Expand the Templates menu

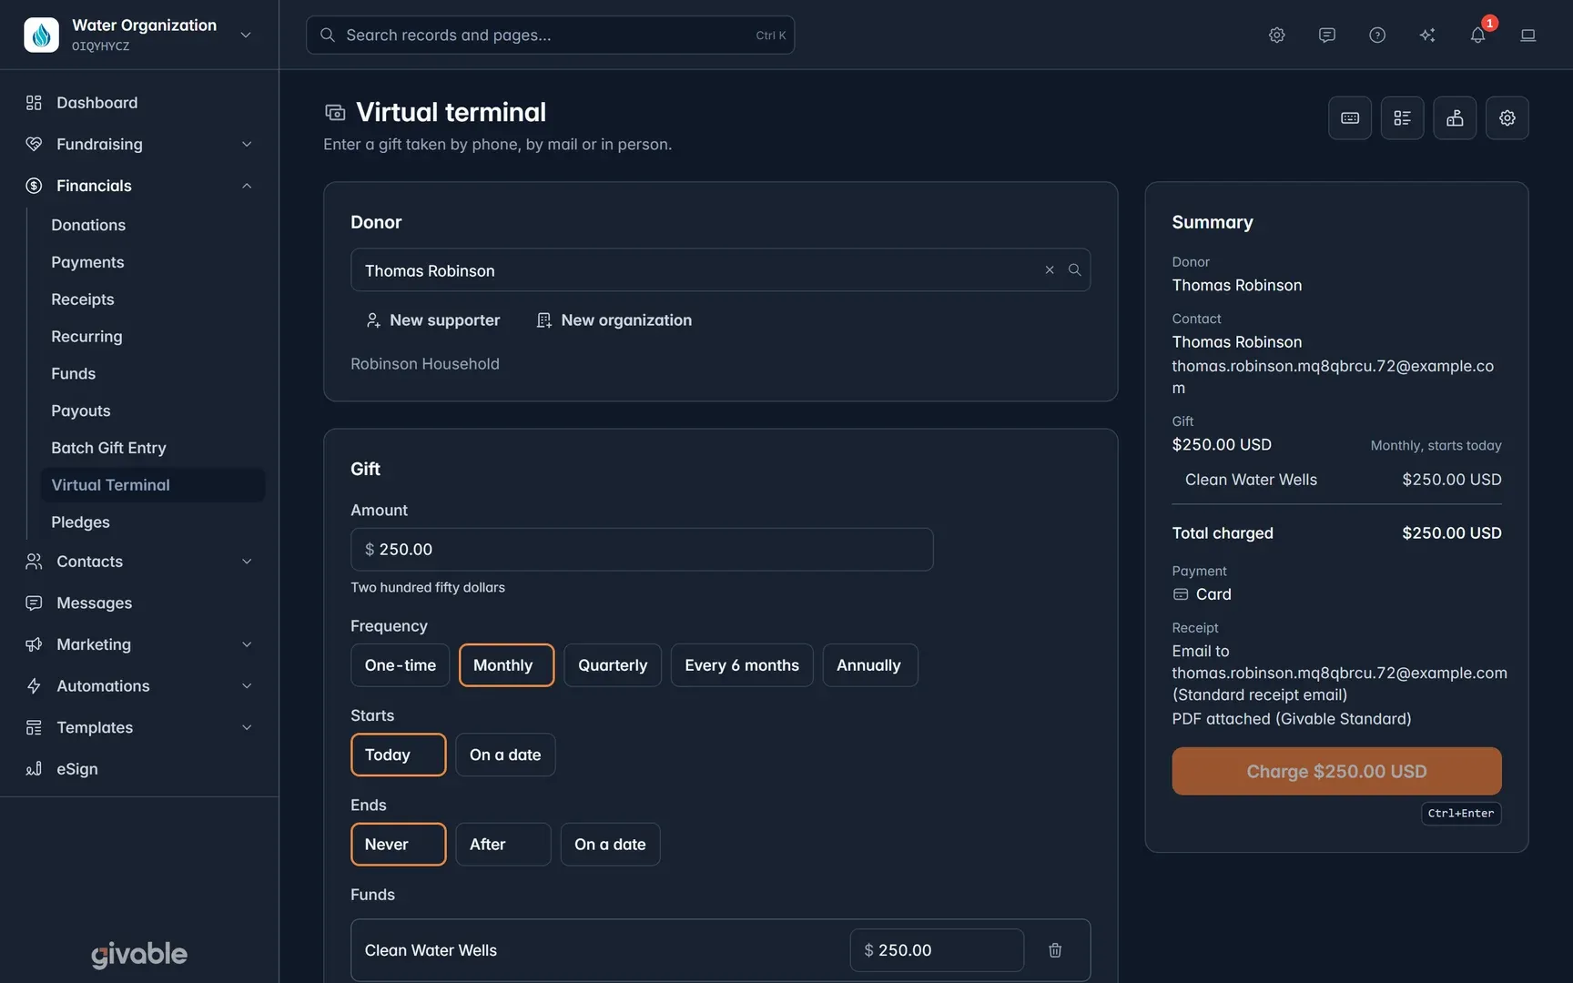tap(139, 727)
